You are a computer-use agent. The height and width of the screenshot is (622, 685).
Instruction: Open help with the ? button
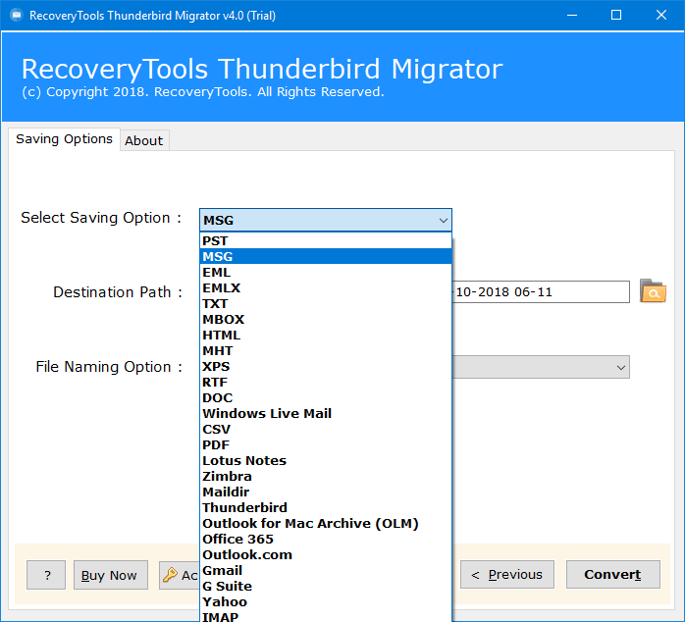[46, 575]
